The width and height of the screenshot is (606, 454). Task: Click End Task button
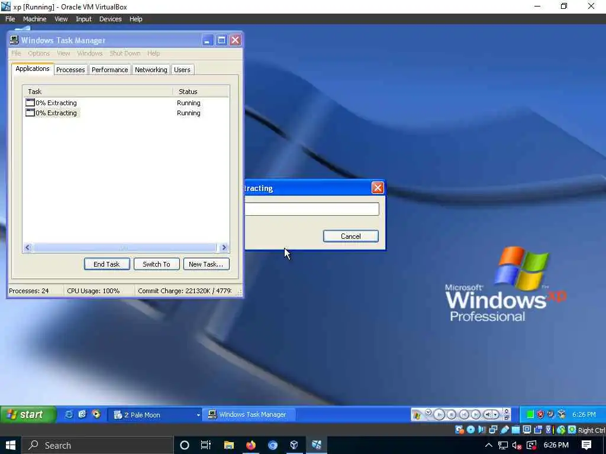(107, 264)
